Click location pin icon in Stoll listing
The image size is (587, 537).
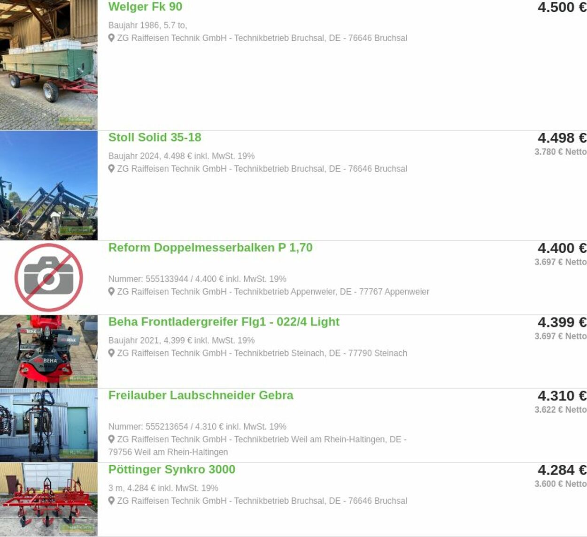click(x=111, y=168)
